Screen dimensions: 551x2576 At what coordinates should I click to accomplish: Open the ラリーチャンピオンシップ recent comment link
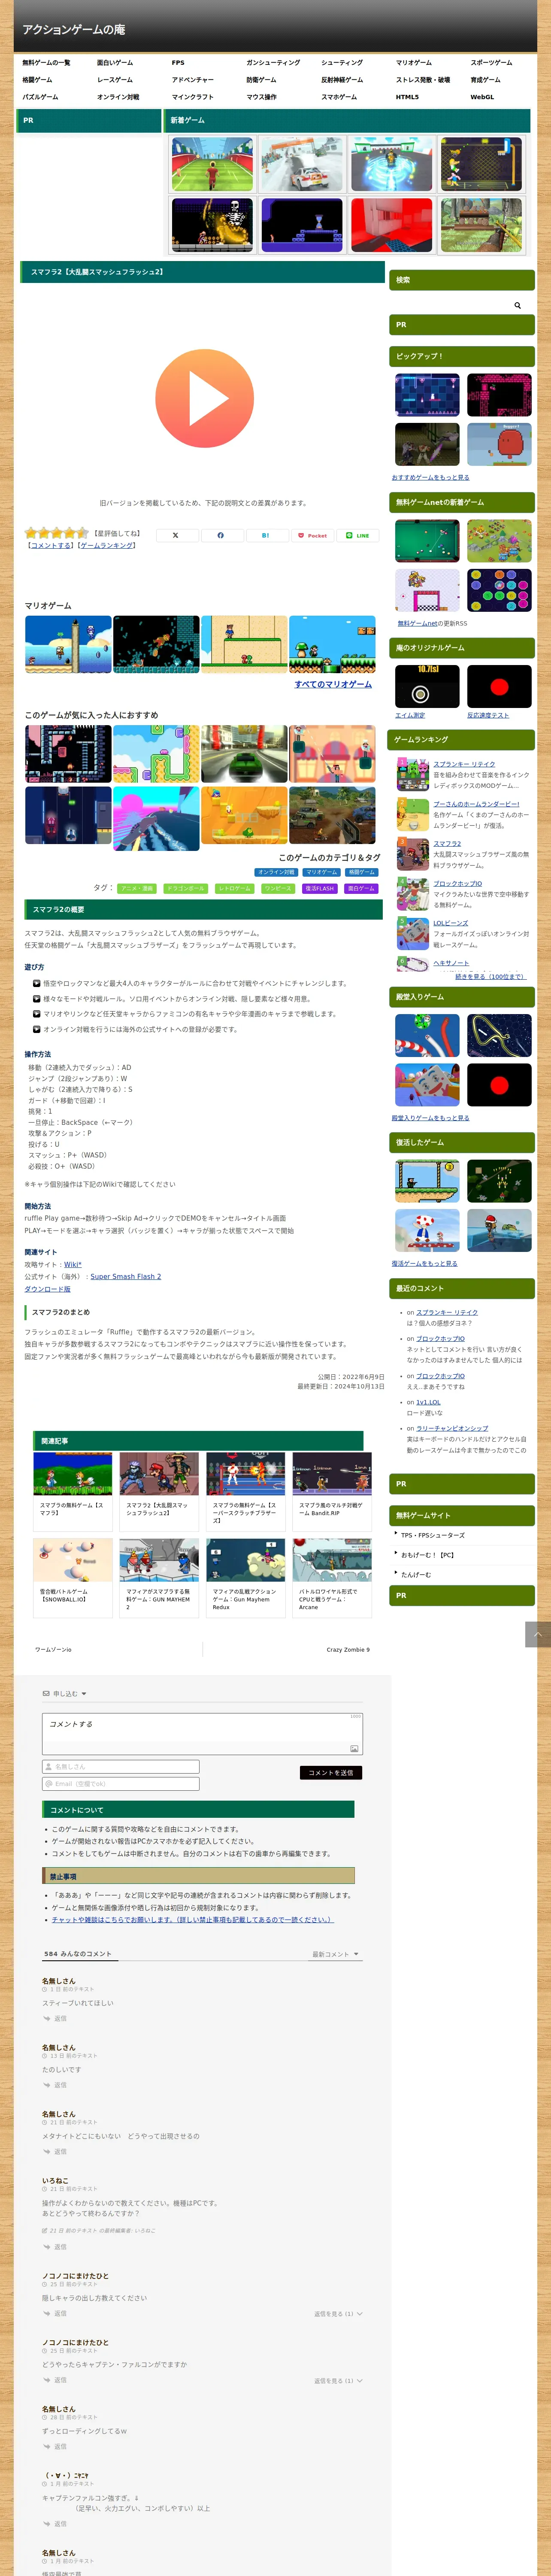(x=452, y=1428)
